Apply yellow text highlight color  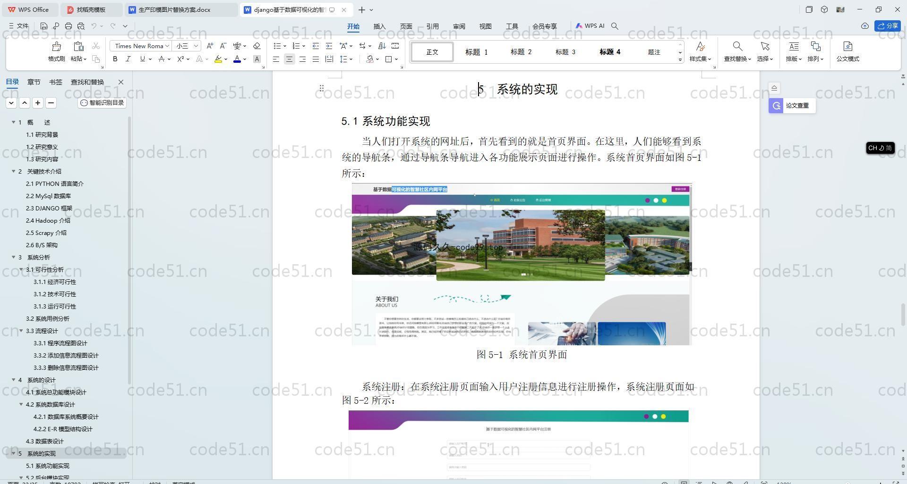pos(218,59)
